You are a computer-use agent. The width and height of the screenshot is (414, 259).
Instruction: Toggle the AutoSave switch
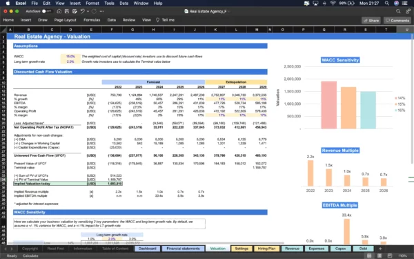46,11
